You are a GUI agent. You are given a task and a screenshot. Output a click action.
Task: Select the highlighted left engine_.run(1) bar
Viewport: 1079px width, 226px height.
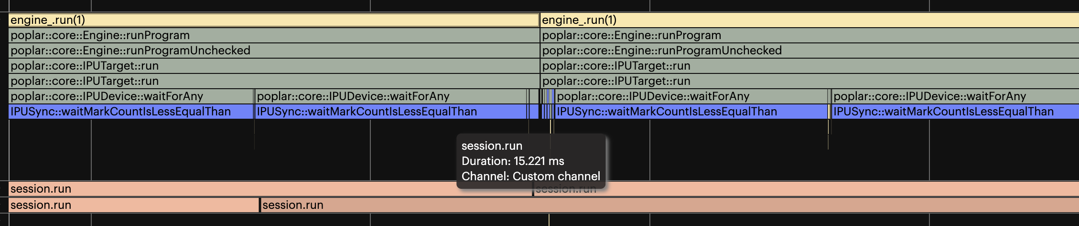point(274,20)
